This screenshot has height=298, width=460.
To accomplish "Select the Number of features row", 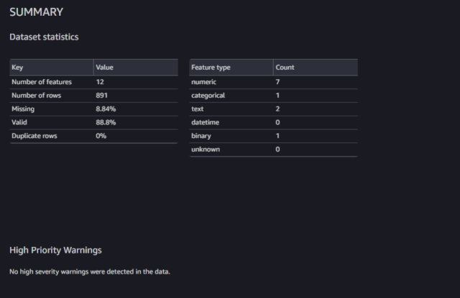I will coord(93,82).
